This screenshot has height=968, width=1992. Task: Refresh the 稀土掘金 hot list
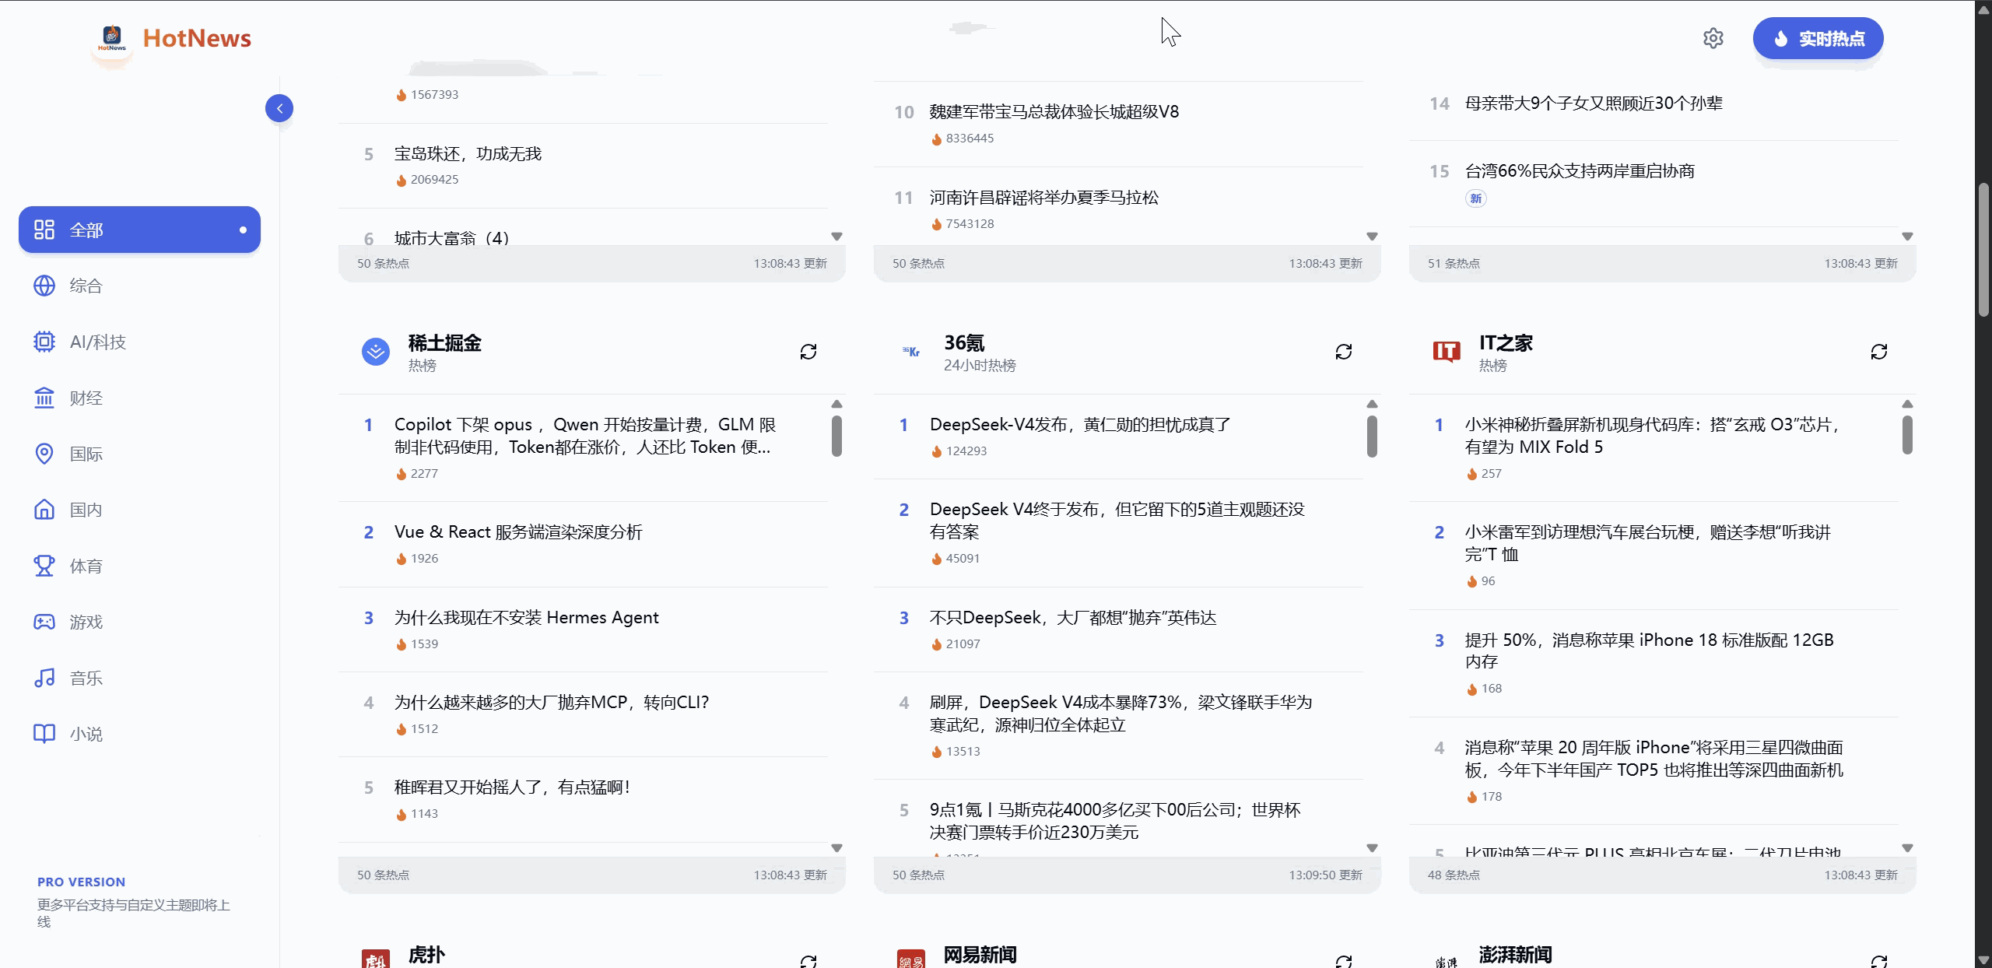point(808,352)
